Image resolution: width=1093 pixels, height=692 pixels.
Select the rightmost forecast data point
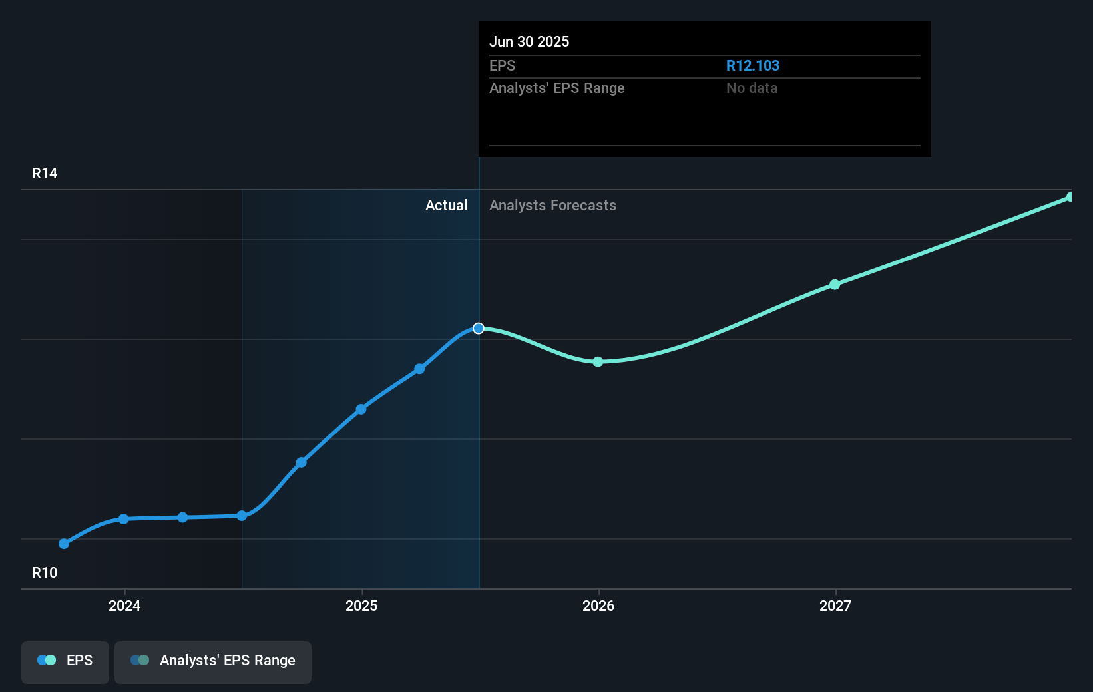pos(1070,197)
